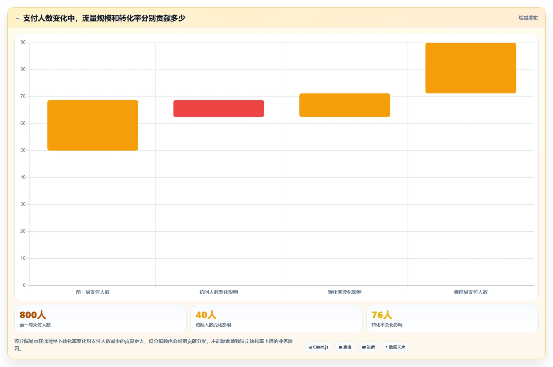Click the 转化率变化影响 caption under 76人
The width and height of the screenshot is (553, 367).
(387, 325)
